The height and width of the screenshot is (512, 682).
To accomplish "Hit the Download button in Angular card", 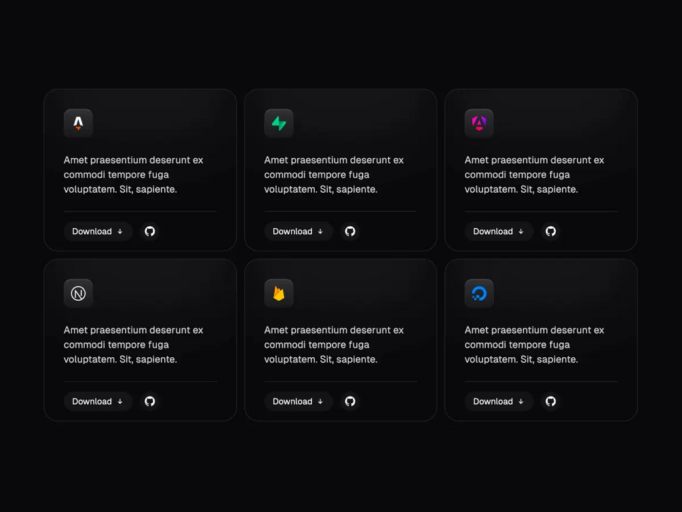I will pyautogui.click(x=499, y=232).
